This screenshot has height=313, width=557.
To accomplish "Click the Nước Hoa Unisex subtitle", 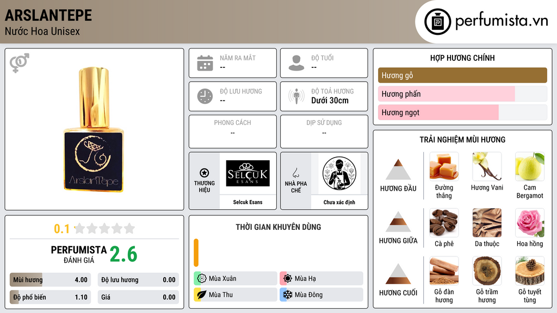I will pyautogui.click(x=42, y=31).
